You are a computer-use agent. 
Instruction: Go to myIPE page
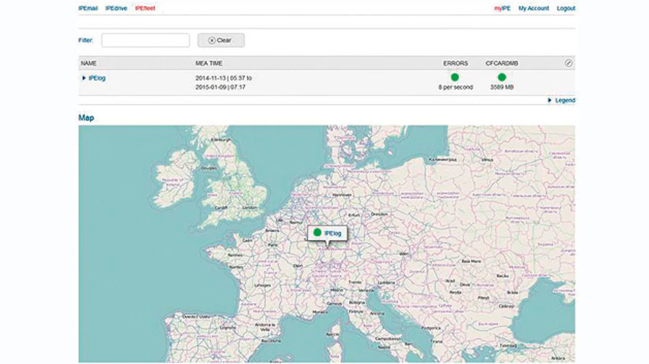502,9
